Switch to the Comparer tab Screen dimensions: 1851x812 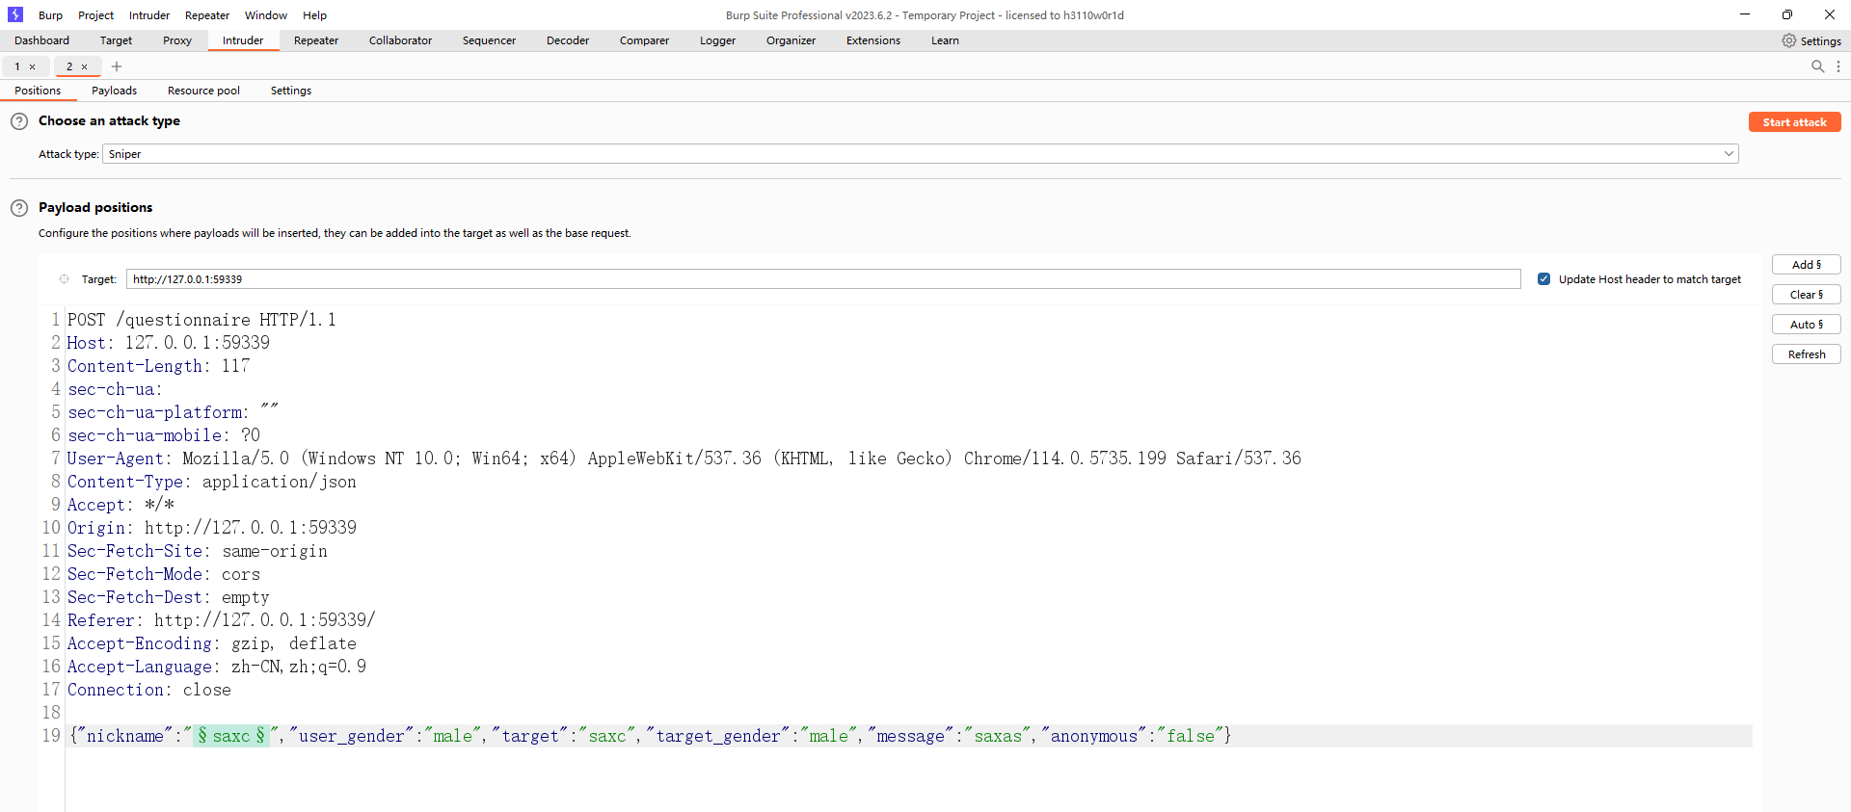click(x=644, y=40)
